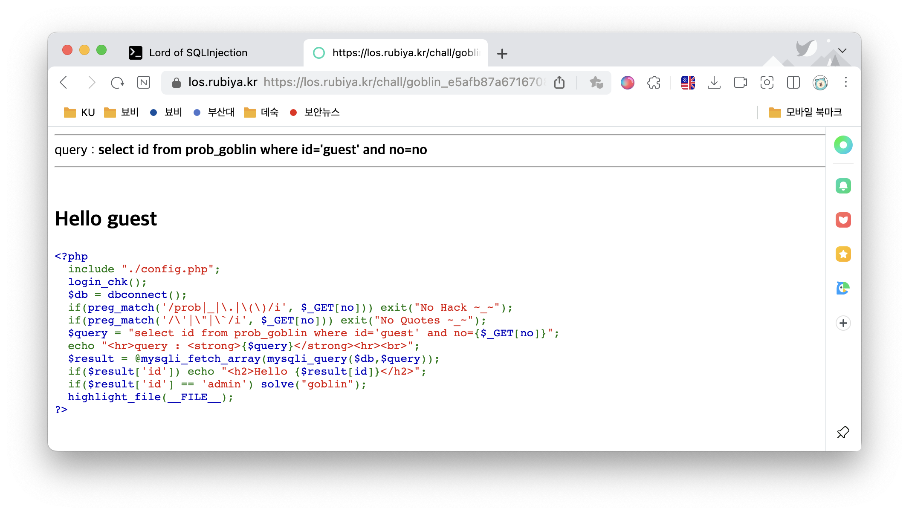
Task: Open the downloads icon
Action: coord(714,82)
